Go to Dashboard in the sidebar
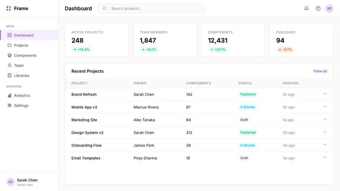This screenshot has width=340, height=191. tap(29, 35)
